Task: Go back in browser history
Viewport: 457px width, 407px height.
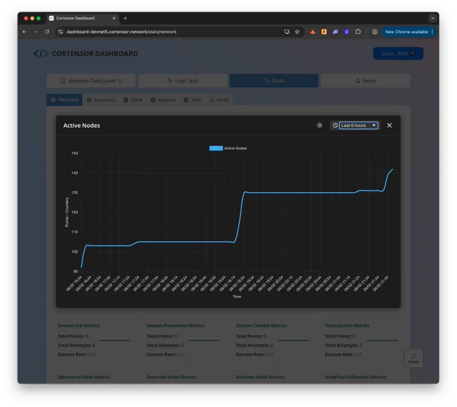Action: click(24, 32)
